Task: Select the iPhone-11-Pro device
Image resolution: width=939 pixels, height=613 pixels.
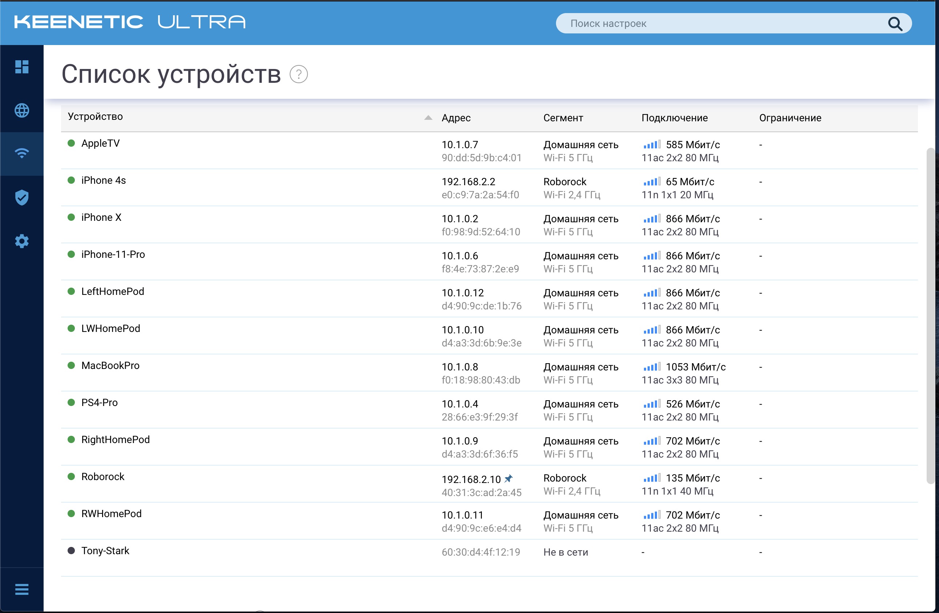Action: (113, 254)
